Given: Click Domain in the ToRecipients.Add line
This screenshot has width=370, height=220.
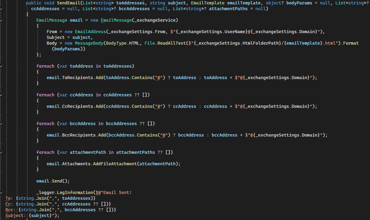Looking at the screenshot, I should click(x=299, y=78).
